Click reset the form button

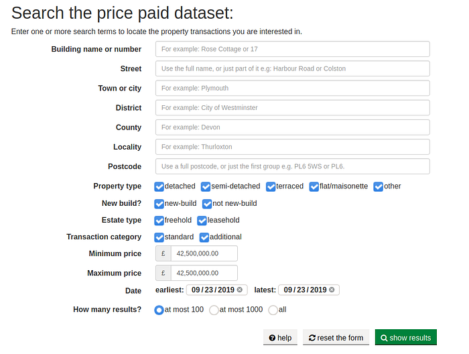[336, 337]
